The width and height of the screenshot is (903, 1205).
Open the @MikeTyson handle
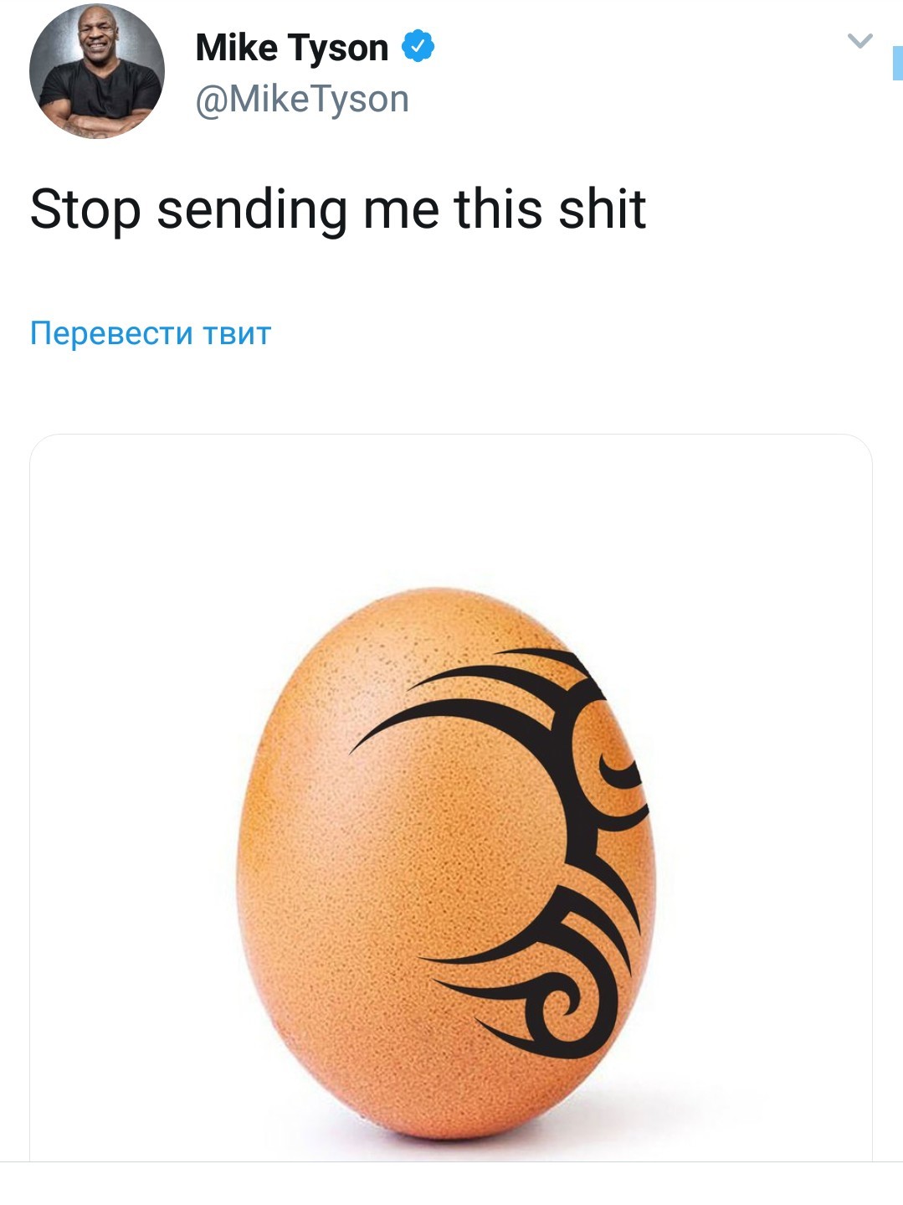302,100
